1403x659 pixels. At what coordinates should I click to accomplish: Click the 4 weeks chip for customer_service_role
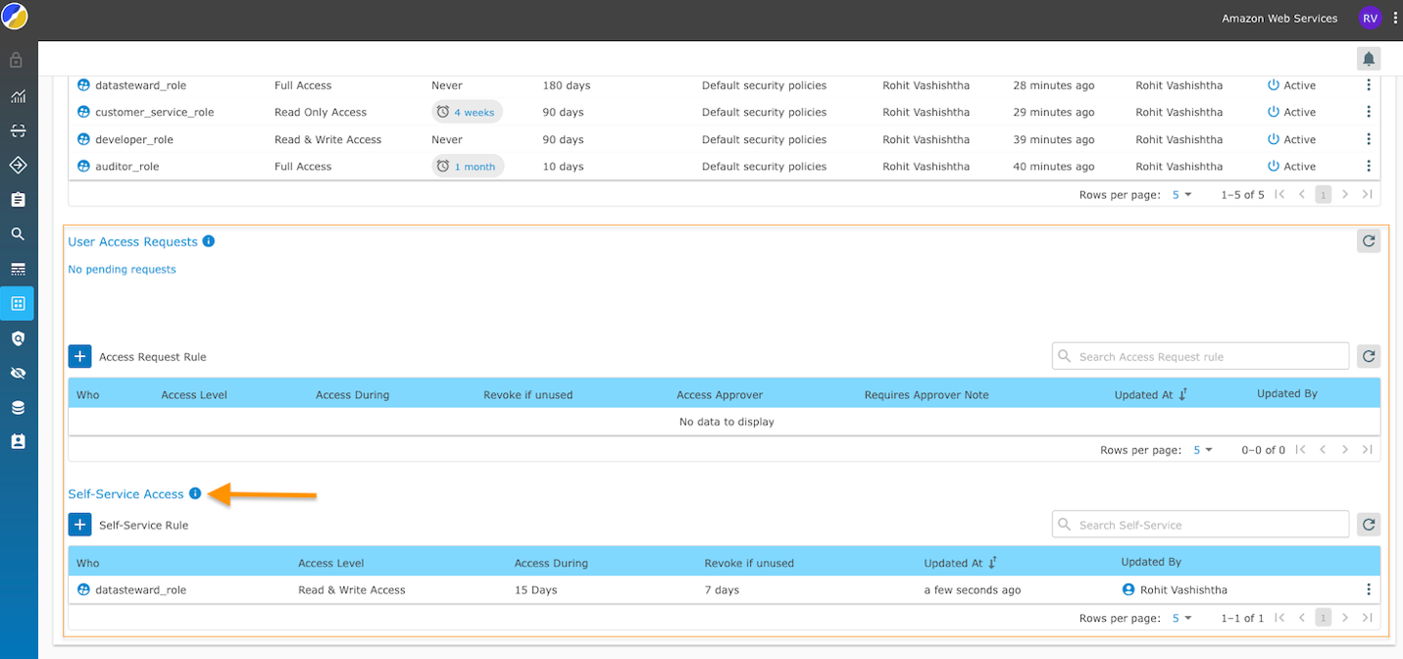tap(468, 112)
